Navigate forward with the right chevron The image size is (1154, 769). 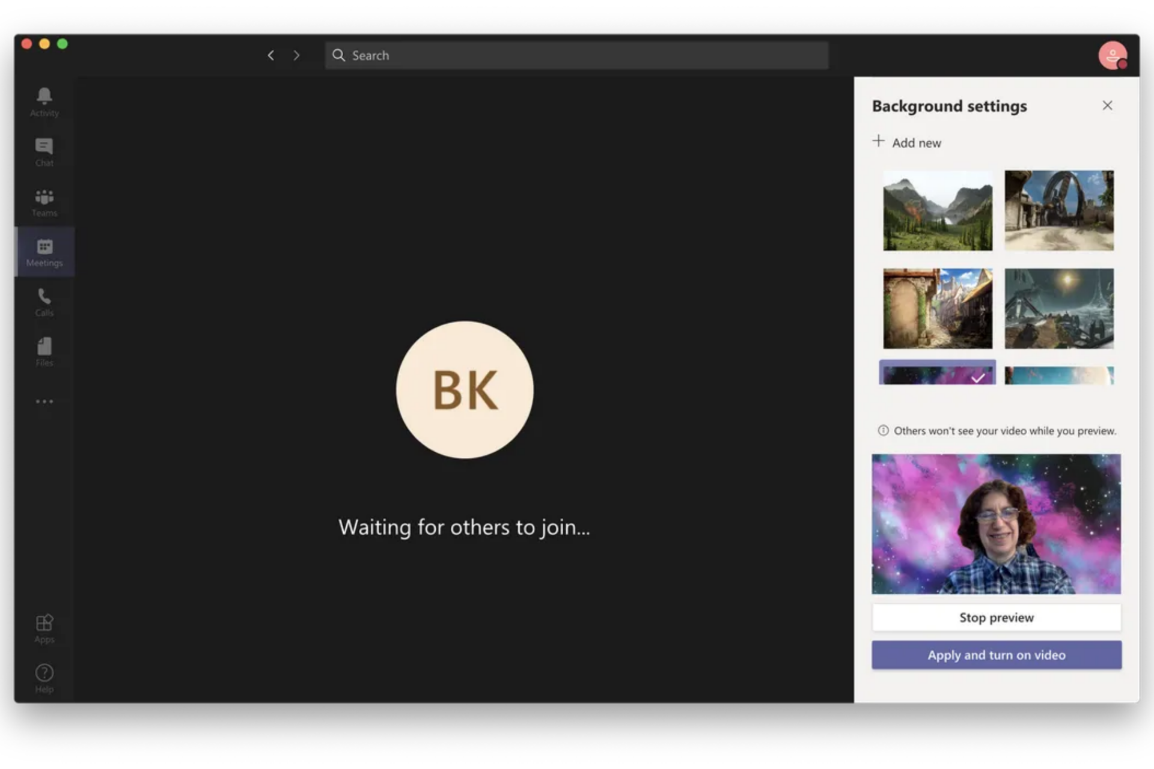296,55
